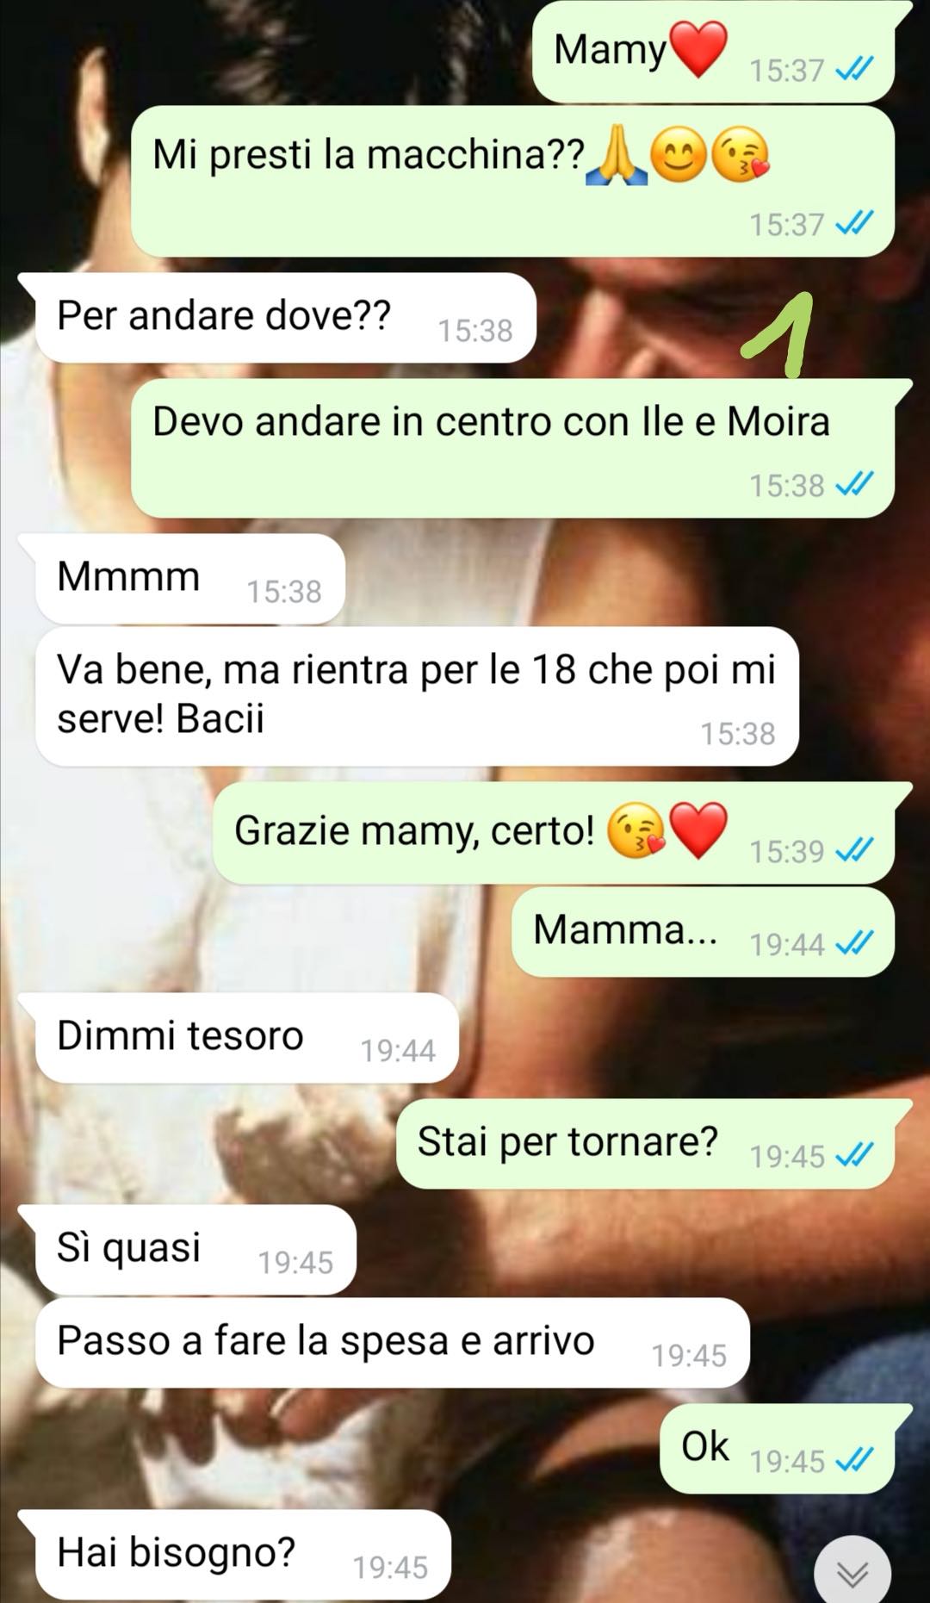Viewport: 930px width, 1603px height.
Task: Tap the 15:39 timestamp on Grazie mamy
Action: 786,851
